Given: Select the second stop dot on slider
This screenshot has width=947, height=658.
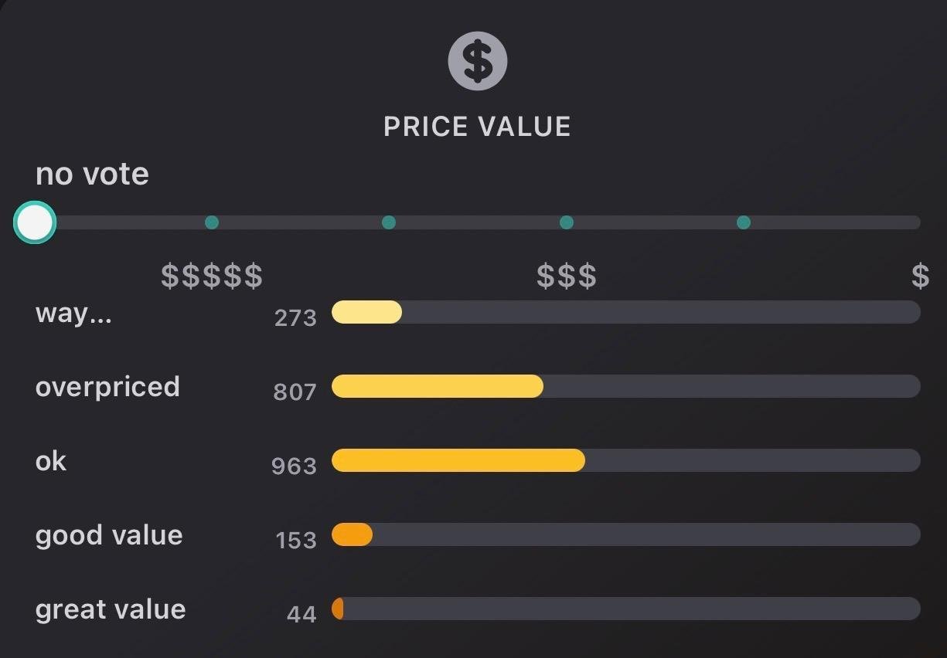Looking at the screenshot, I should 212,222.
